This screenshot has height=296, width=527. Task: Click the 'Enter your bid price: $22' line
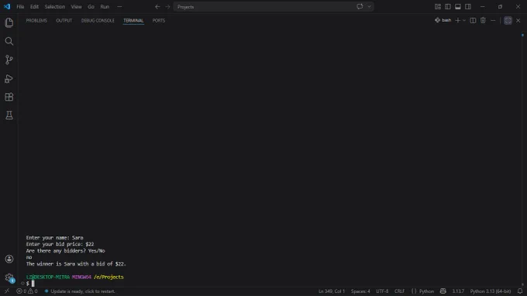[60, 244]
